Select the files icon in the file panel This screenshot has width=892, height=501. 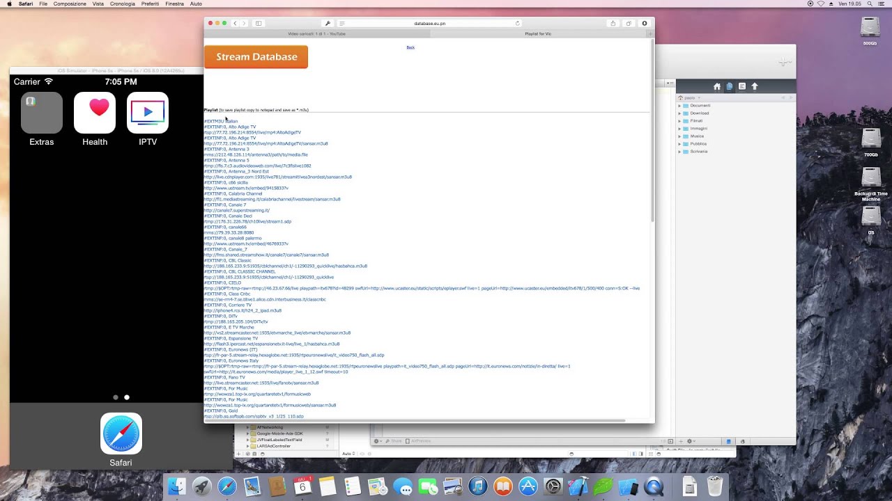pyautogui.click(x=729, y=86)
